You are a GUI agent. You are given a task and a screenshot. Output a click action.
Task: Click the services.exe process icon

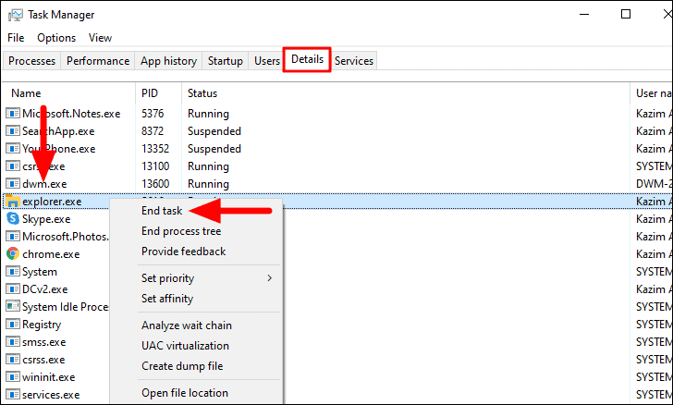pyautogui.click(x=13, y=395)
